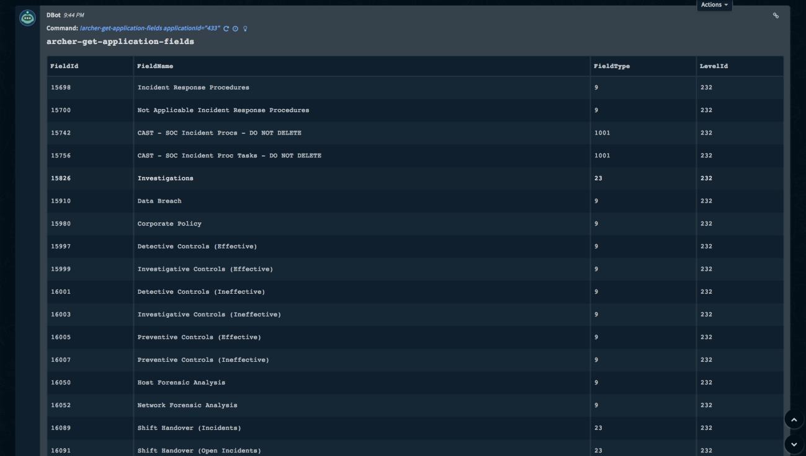Select field ID 16089 cell
This screenshot has width=806, height=456.
point(90,428)
